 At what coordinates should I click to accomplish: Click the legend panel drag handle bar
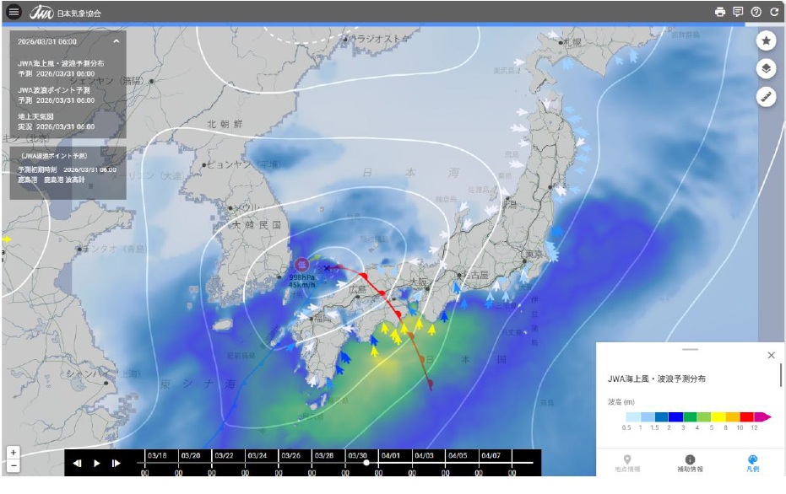coord(690,349)
